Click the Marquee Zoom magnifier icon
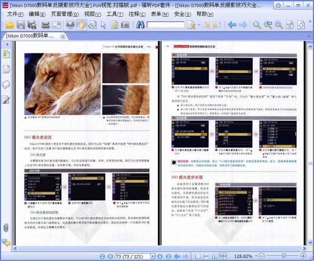 268,25
